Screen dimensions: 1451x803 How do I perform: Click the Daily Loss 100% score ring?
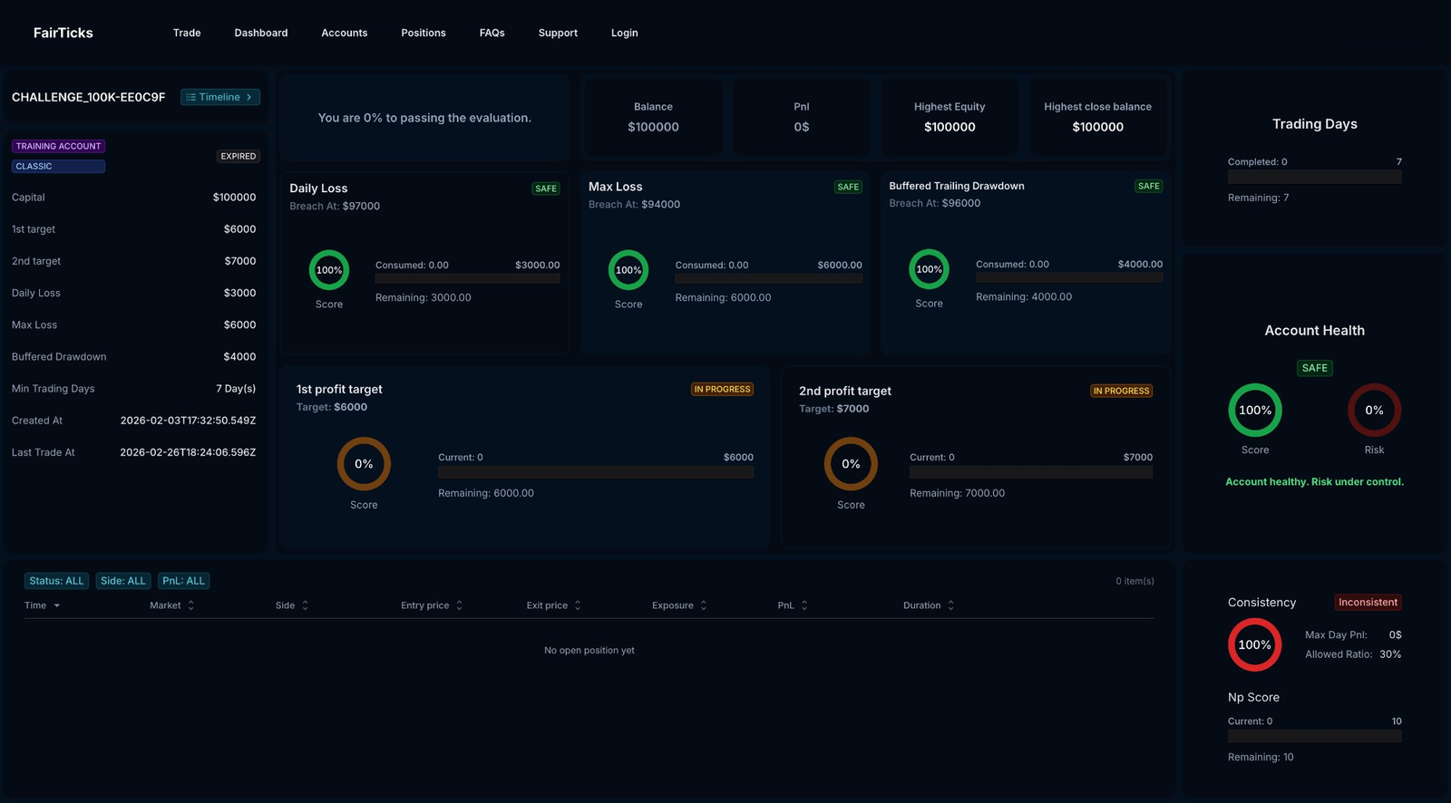pyautogui.click(x=329, y=270)
